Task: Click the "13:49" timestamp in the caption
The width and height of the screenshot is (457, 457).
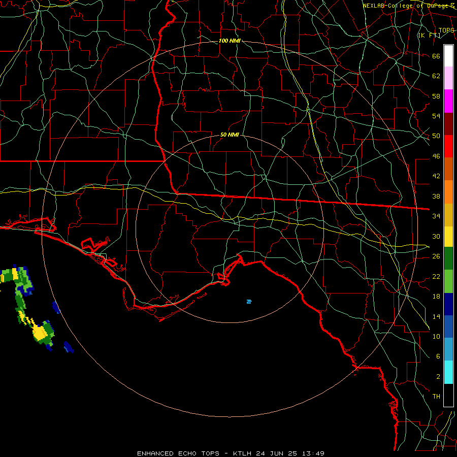Action: pyautogui.click(x=313, y=453)
